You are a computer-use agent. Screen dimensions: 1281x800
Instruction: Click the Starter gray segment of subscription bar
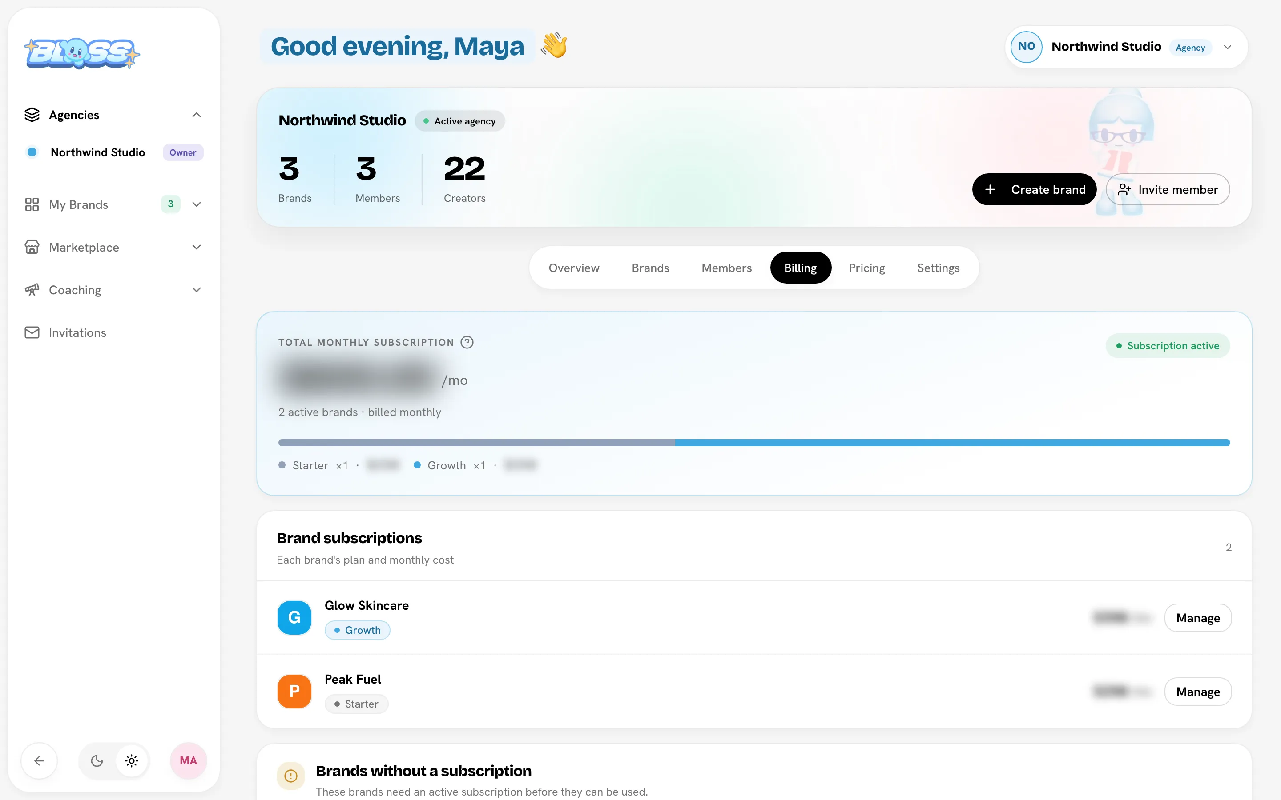(476, 442)
